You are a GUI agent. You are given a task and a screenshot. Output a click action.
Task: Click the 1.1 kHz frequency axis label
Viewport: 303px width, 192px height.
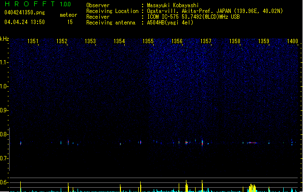point(4,62)
